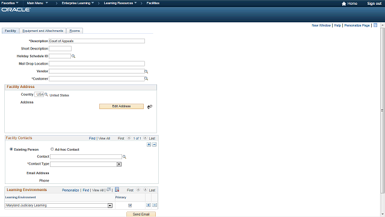Click the Country code field
385x217 pixels.
[x=39, y=95]
